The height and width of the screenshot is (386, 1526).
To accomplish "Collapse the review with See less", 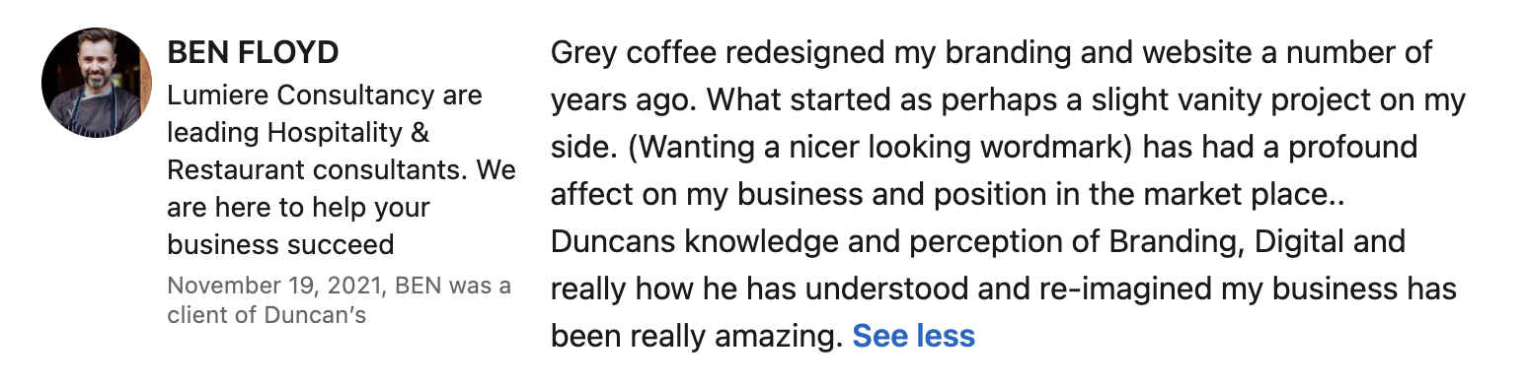I will tap(914, 336).
